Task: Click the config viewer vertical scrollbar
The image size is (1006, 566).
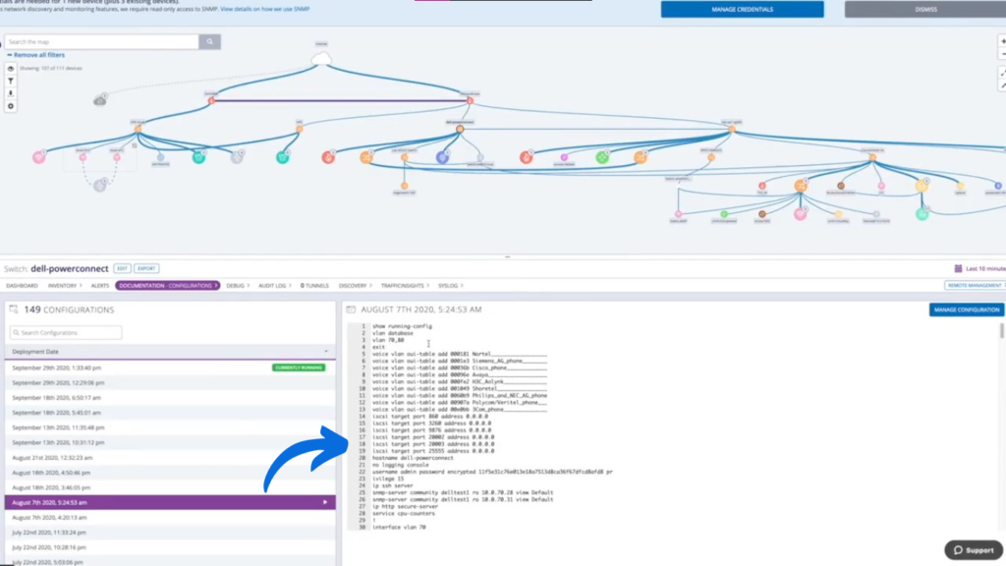Action: [1001, 331]
